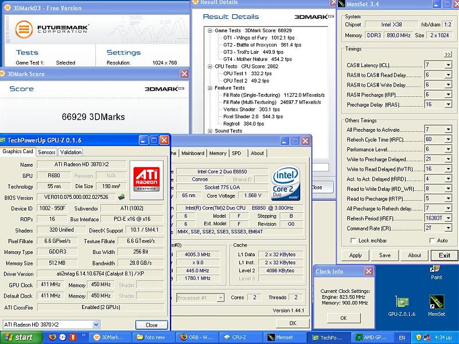
Task: Click the red arrow icon in quick launch
Action: [73, 337]
